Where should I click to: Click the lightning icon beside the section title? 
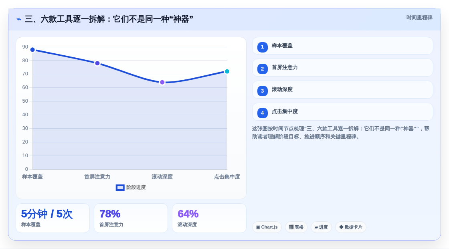[x=19, y=19]
